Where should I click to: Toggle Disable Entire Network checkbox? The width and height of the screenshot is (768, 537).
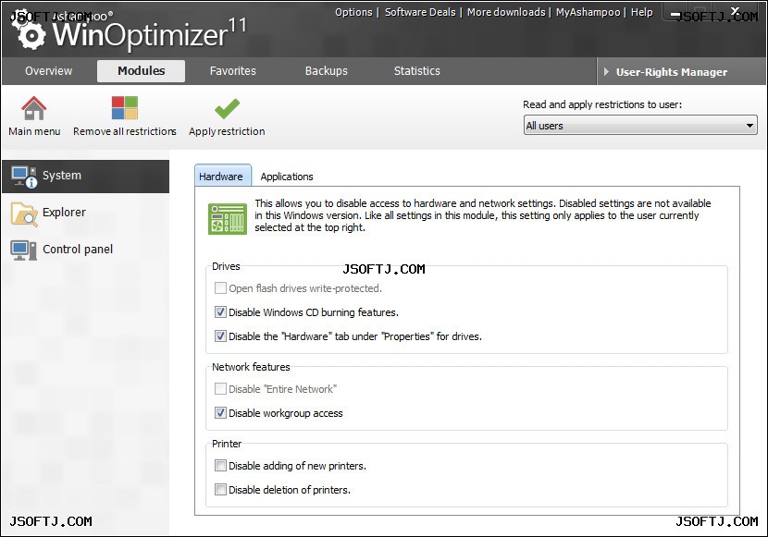[220, 389]
